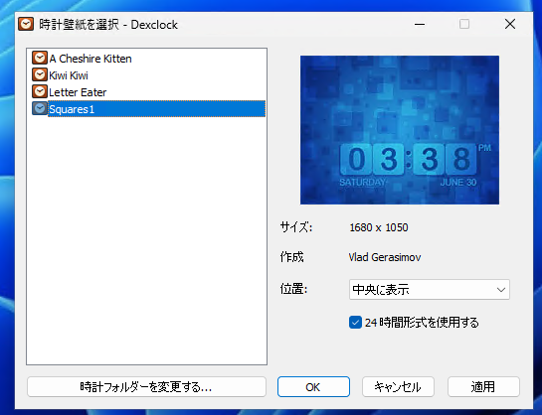
Task: Click the キャンセル button
Action: pos(398,387)
